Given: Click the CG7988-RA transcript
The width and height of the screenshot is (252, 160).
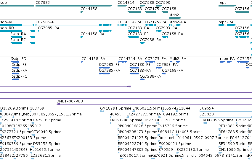Looking at the screenshot, I should click(142, 43).
